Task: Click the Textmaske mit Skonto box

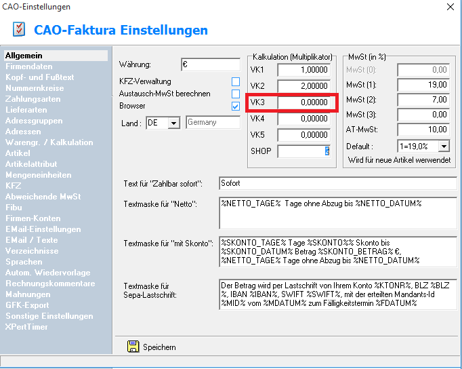Action: click(x=338, y=252)
